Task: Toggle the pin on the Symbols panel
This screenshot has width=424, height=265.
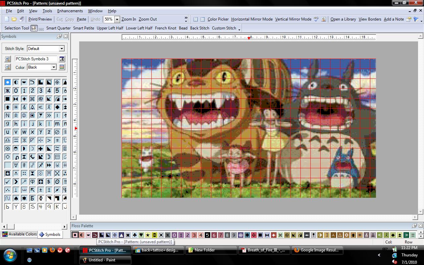Action: (x=59, y=36)
